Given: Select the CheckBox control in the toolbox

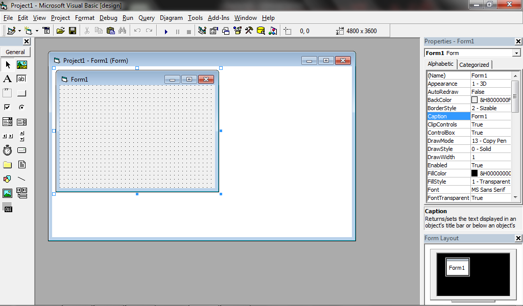Looking at the screenshot, I should [x=7, y=107].
